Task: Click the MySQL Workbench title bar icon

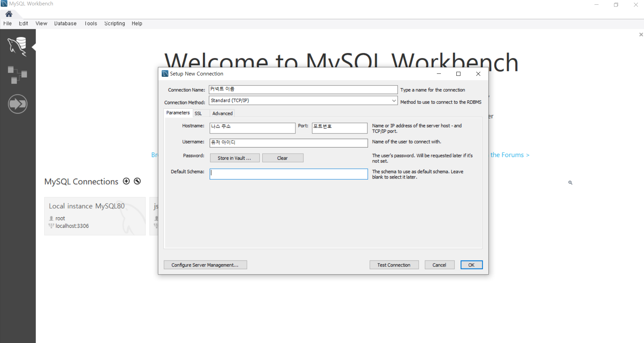Action: pyautogui.click(x=4, y=3)
